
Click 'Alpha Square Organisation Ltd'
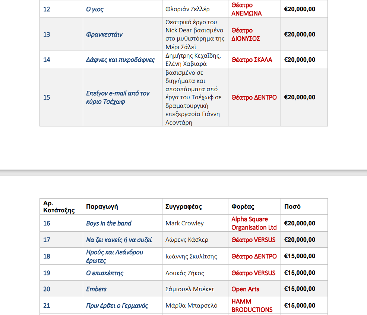[x=254, y=223]
